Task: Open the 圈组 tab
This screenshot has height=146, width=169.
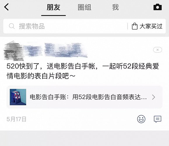Action: pos(85,7)
